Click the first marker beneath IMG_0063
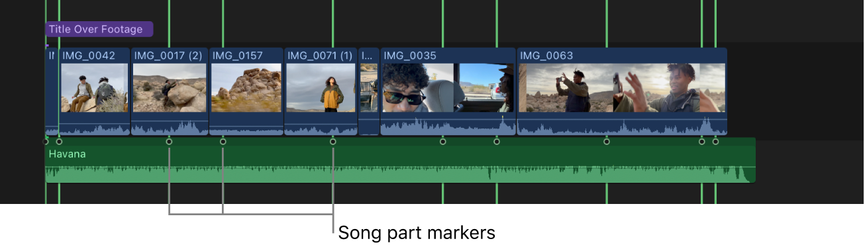Image resolution: width=865 pixels, height=249 pixels. pyautogui.click(x=606, y=142)
